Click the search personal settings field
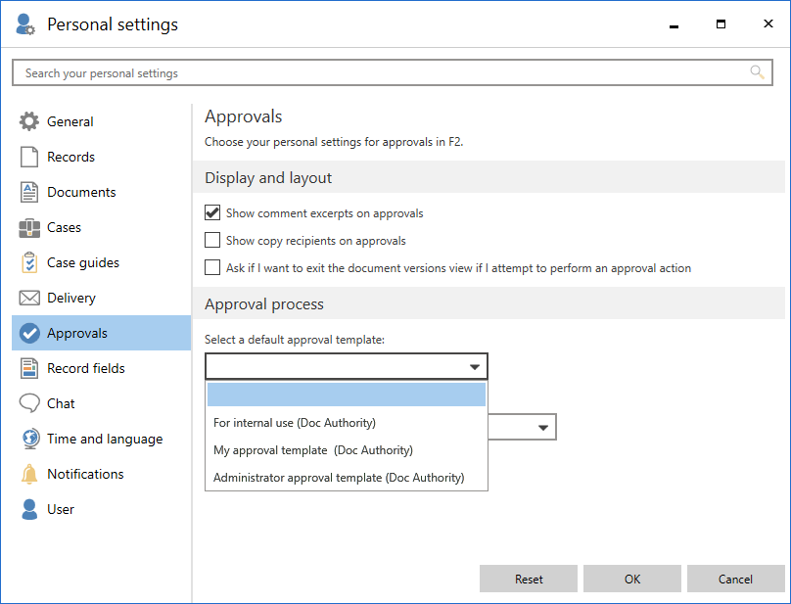 pyautogui.click(x=382, y=73)
